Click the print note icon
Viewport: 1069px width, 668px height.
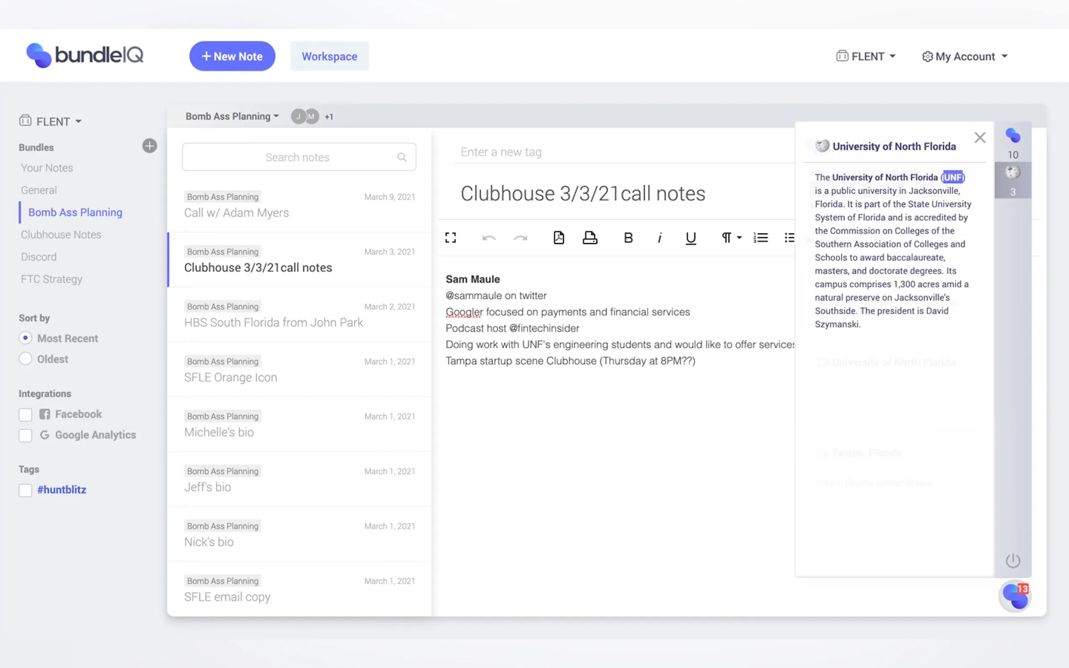[590, 238]
